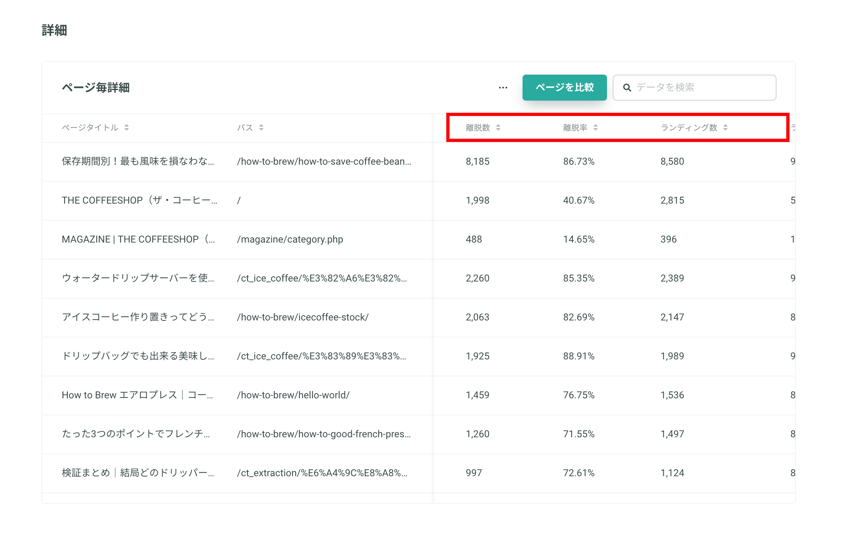
Task: Click path /how-to-brew/hello-world/
Action: (293, 395)
